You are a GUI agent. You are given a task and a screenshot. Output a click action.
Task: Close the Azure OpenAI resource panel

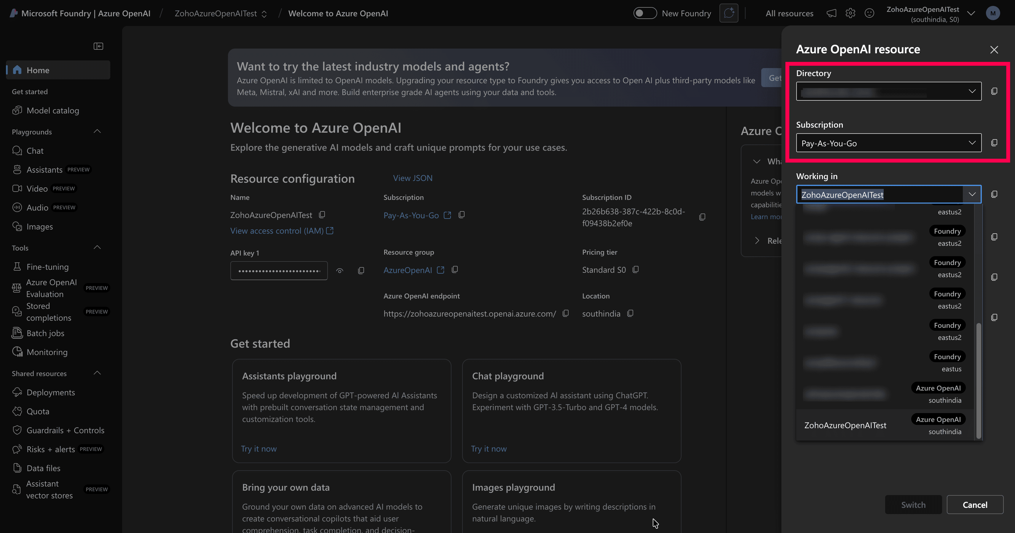[x=994, y=50]
